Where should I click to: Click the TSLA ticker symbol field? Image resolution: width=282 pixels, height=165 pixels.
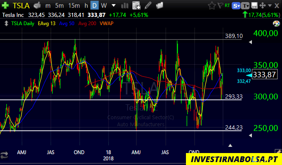pos(21,6)
